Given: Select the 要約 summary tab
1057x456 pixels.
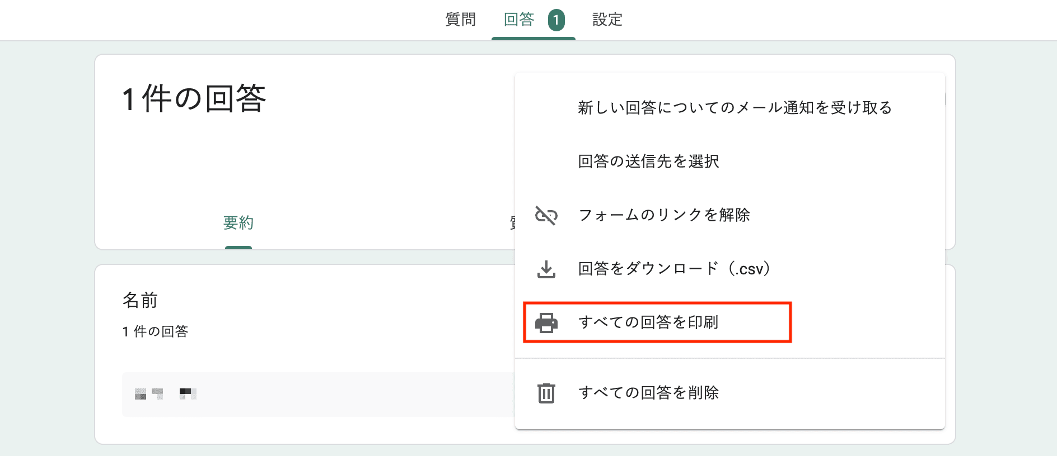Looking at the screenshot, I should click(x=238, y=223).
